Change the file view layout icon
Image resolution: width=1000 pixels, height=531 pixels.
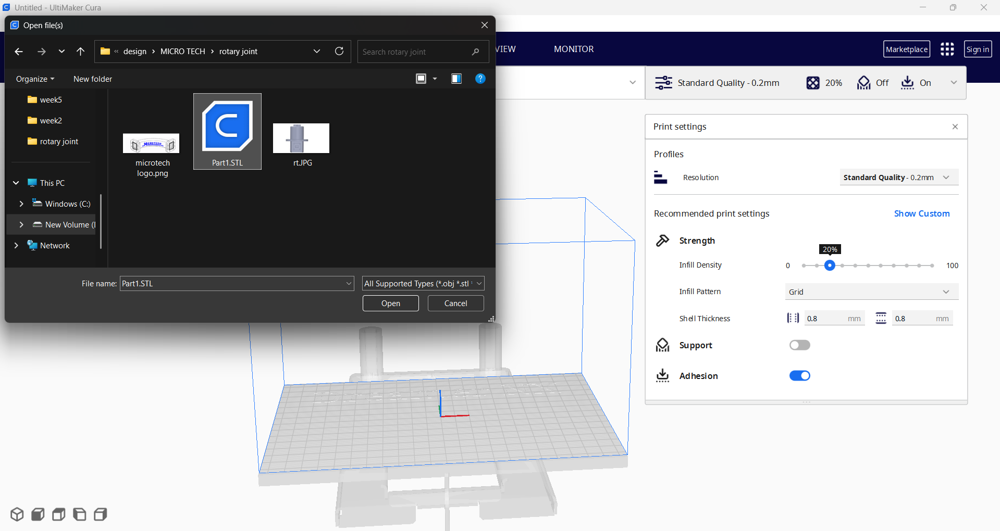point(421,79)
